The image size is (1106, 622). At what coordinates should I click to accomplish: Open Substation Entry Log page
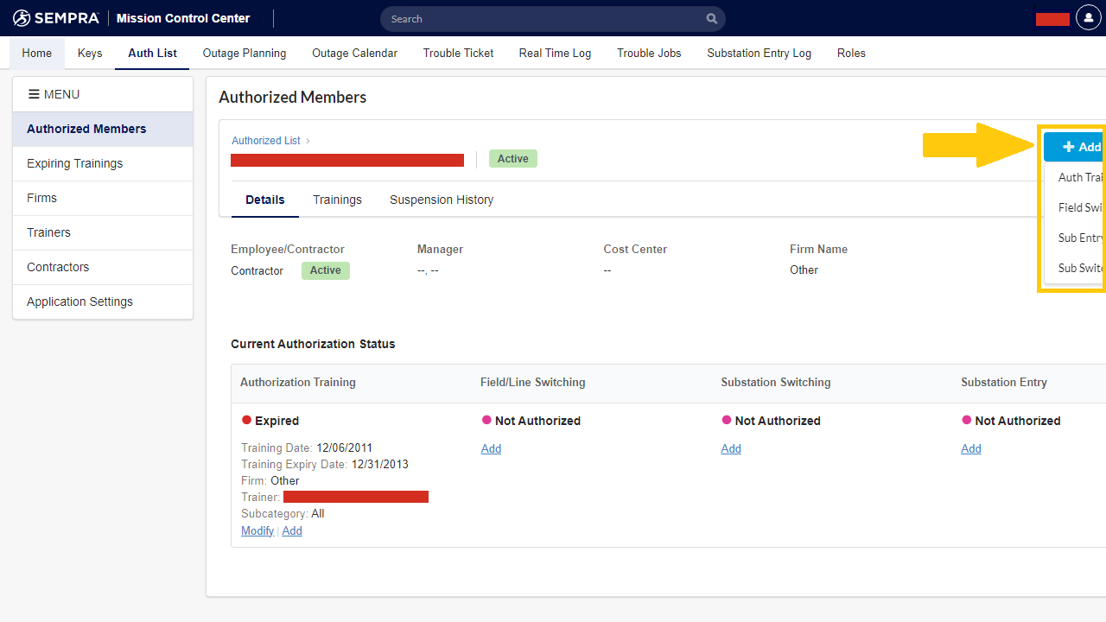759,53
